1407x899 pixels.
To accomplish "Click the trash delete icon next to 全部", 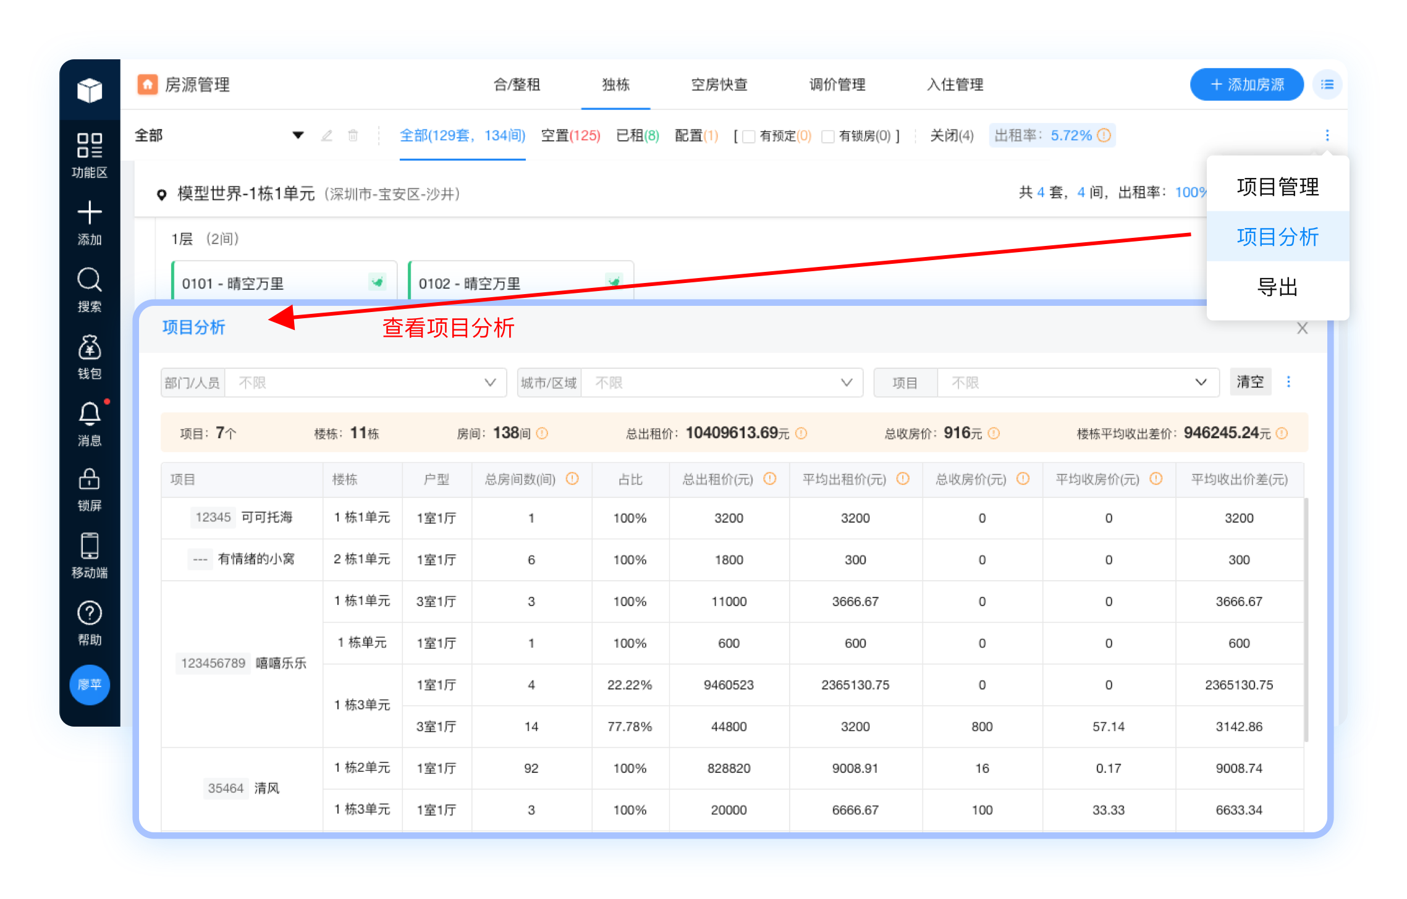I will pos(353,135).
